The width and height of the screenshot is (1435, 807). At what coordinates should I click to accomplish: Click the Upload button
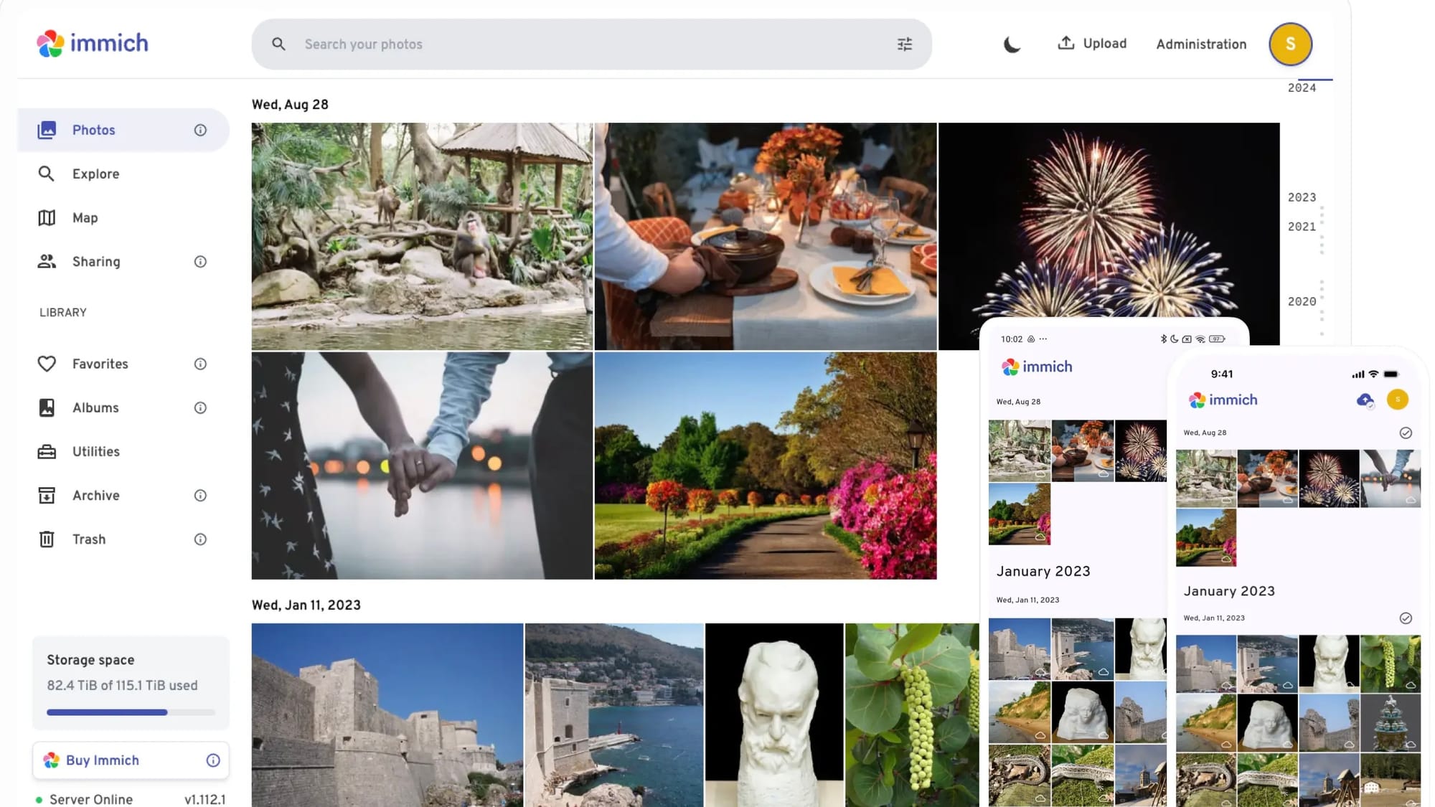tap(1092, 44)
